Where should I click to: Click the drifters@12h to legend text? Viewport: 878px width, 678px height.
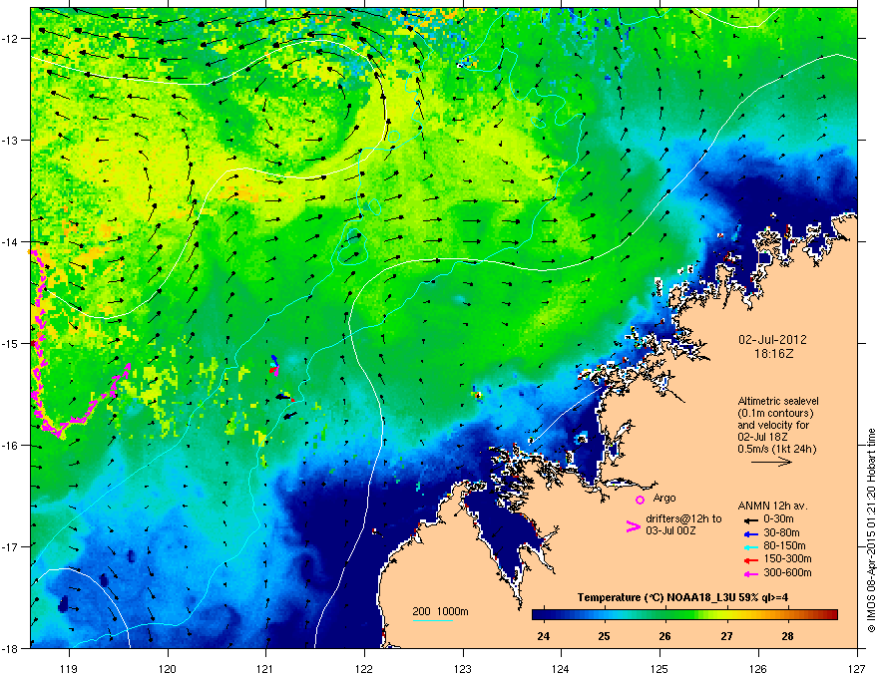coord(683,519)
